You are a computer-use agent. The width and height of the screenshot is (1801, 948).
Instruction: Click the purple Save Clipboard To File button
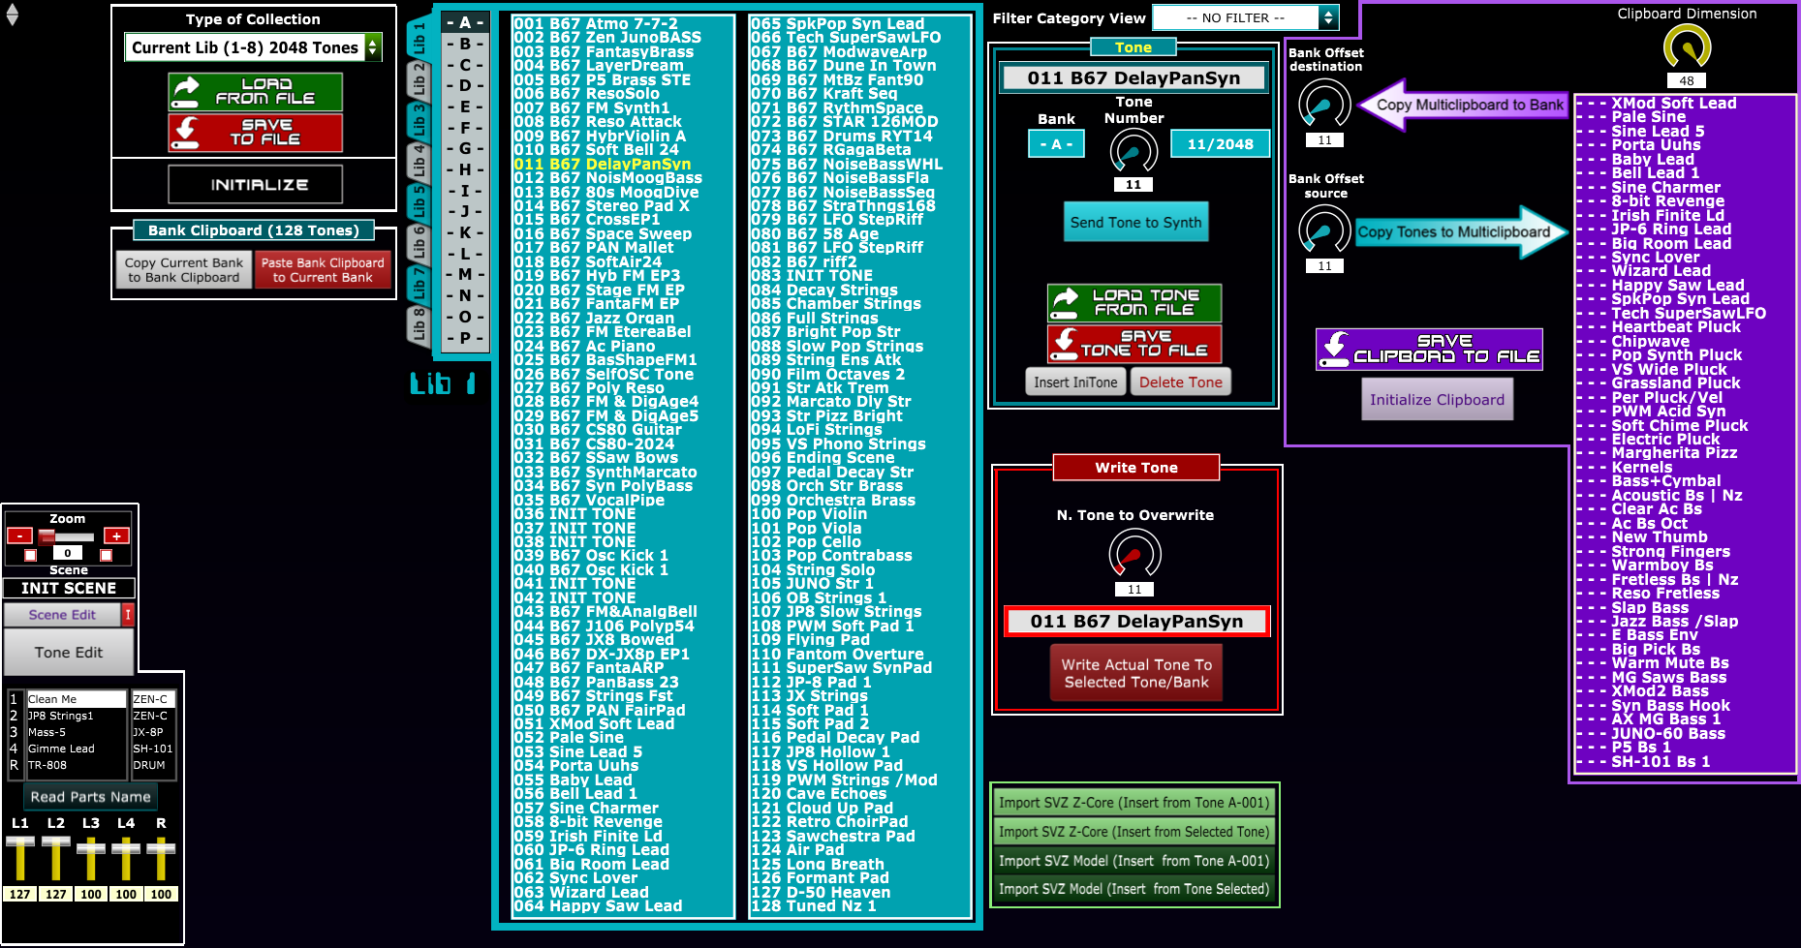tap(1429, 350)
